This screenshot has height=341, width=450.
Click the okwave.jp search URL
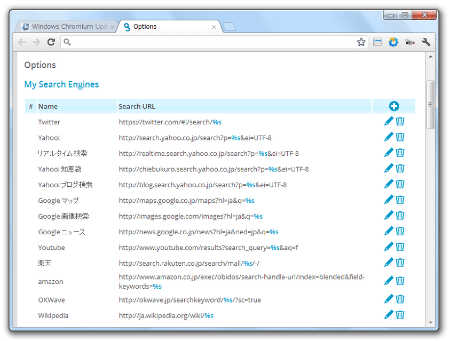pyautogui.click(x=190, y=300)
